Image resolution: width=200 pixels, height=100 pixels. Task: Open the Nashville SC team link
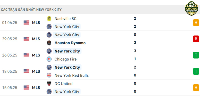coord(65,18)
